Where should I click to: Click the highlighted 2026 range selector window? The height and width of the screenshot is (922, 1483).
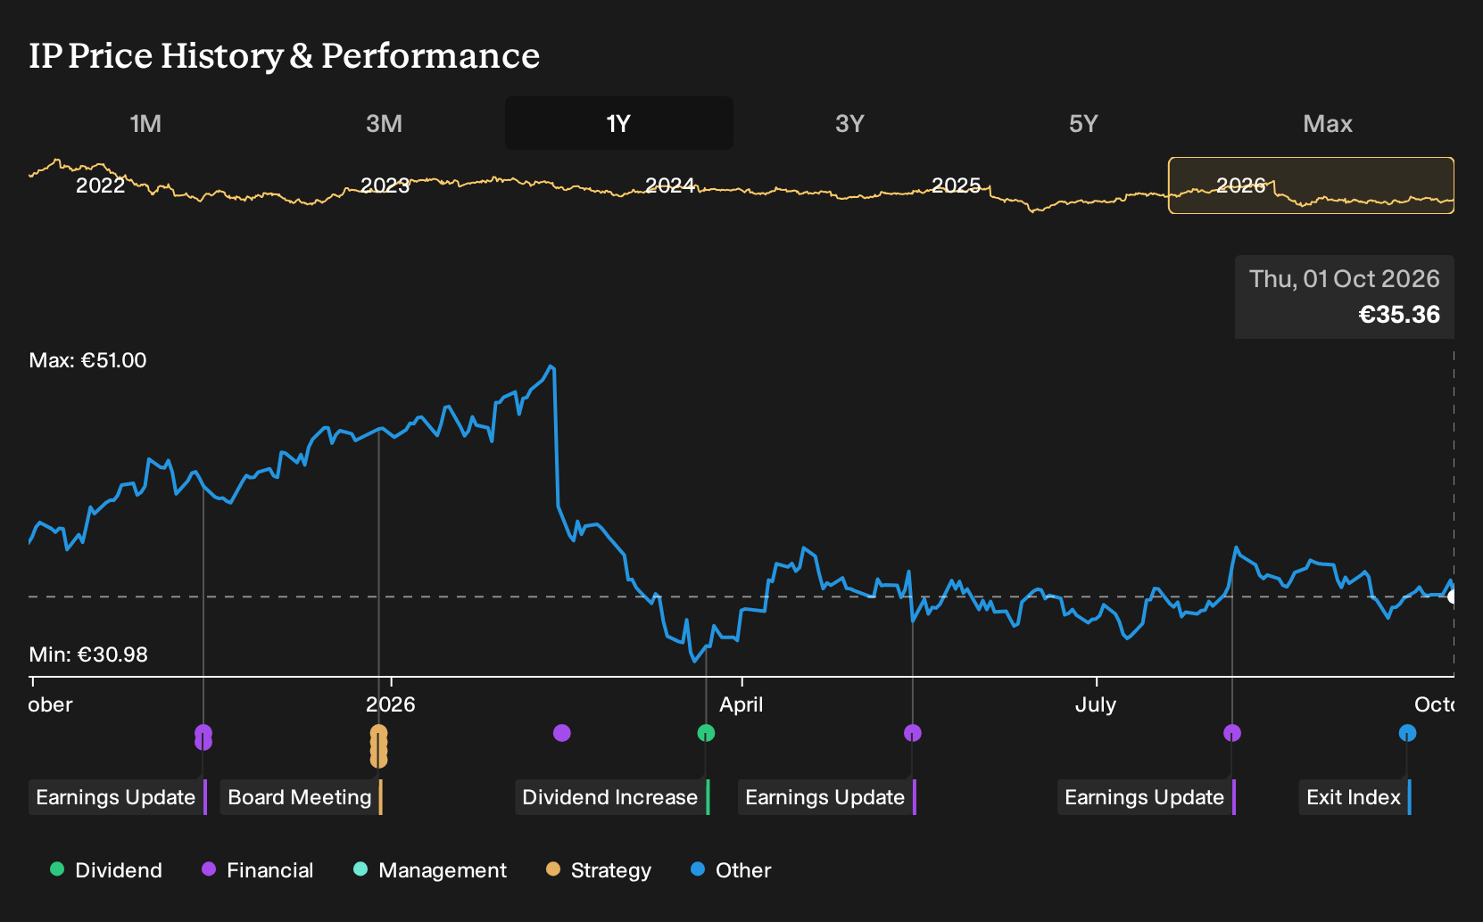point(1311,185)
